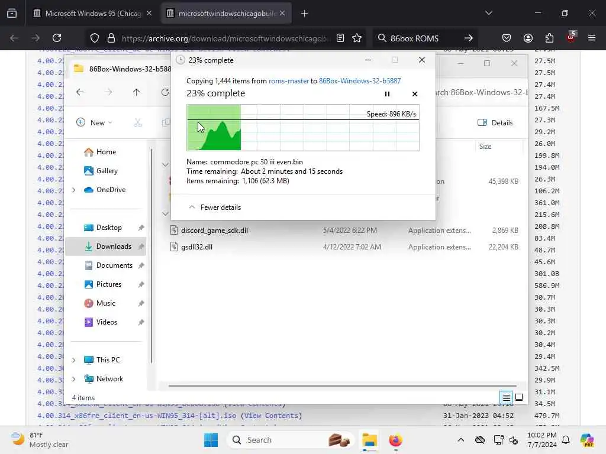Select the discord_game_sdk.dll file
Screen dimensions: 606x454
click(214, 231)
